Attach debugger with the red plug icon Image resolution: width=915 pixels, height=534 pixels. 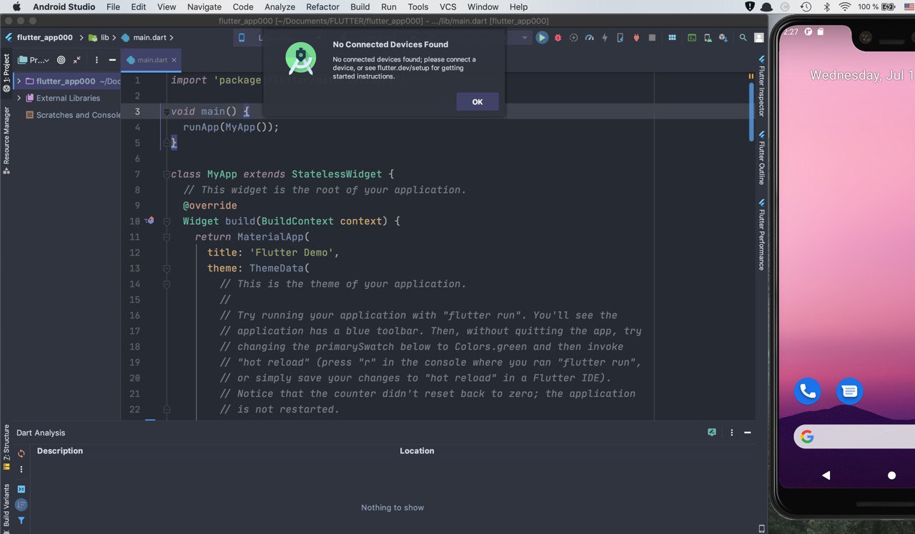point(635,38)
